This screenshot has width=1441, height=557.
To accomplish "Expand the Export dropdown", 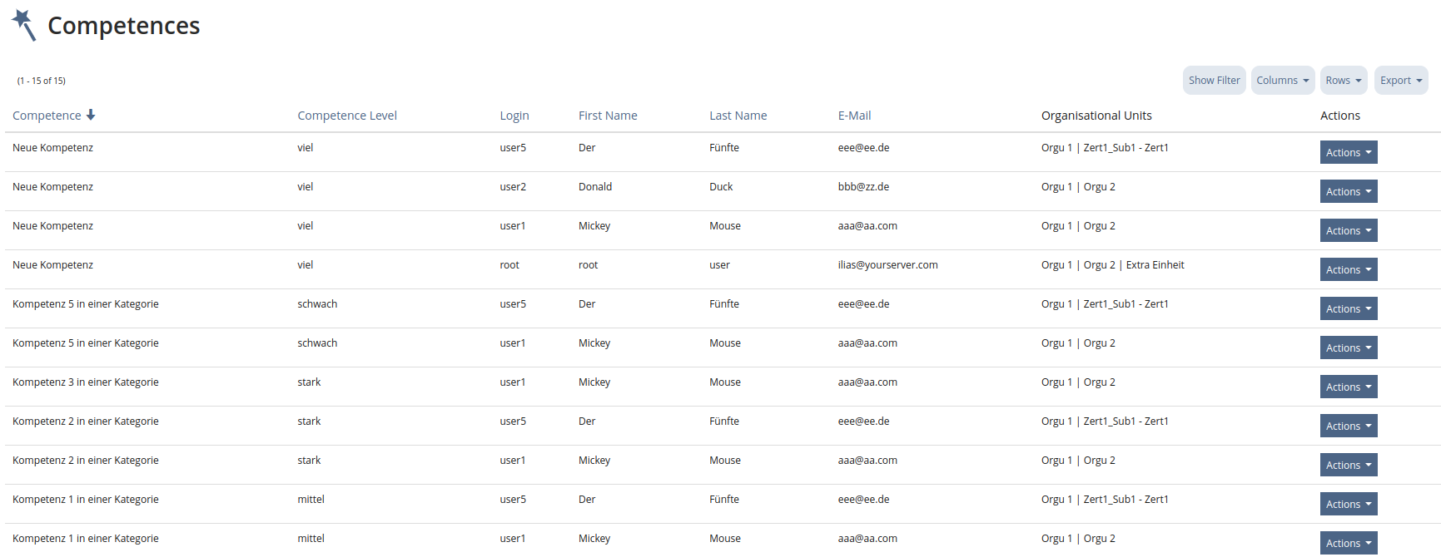I will tap(1400, 81).
